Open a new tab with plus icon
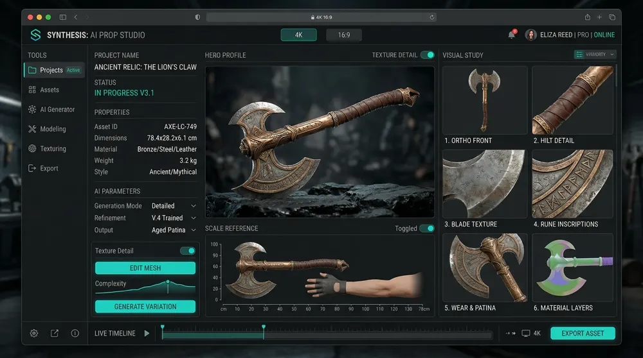The height and width of the screenshot is (358, 643). click(x=599, y=17)
